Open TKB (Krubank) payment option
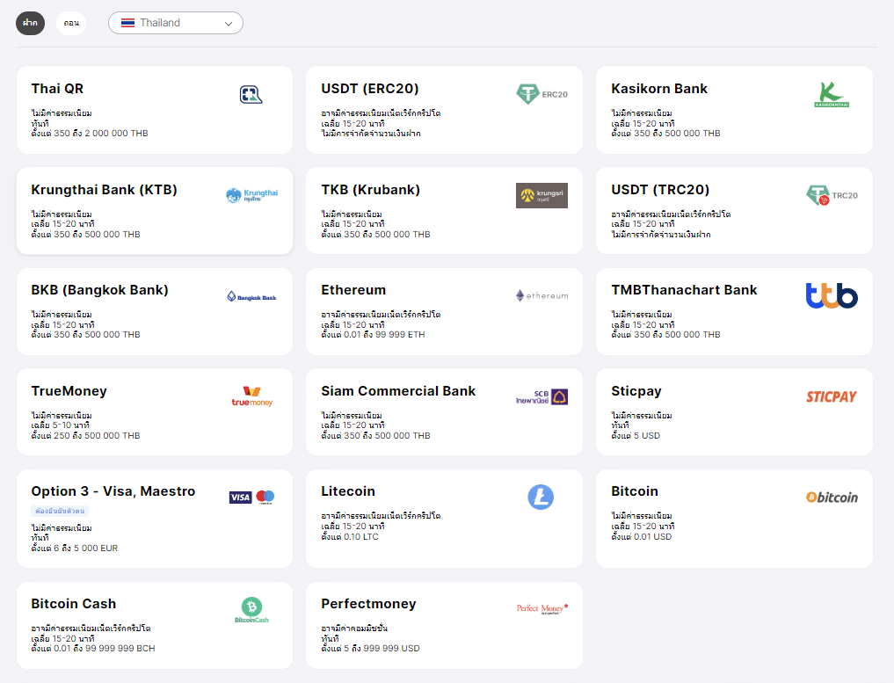 pyautogui.click(x=444, y=210)
